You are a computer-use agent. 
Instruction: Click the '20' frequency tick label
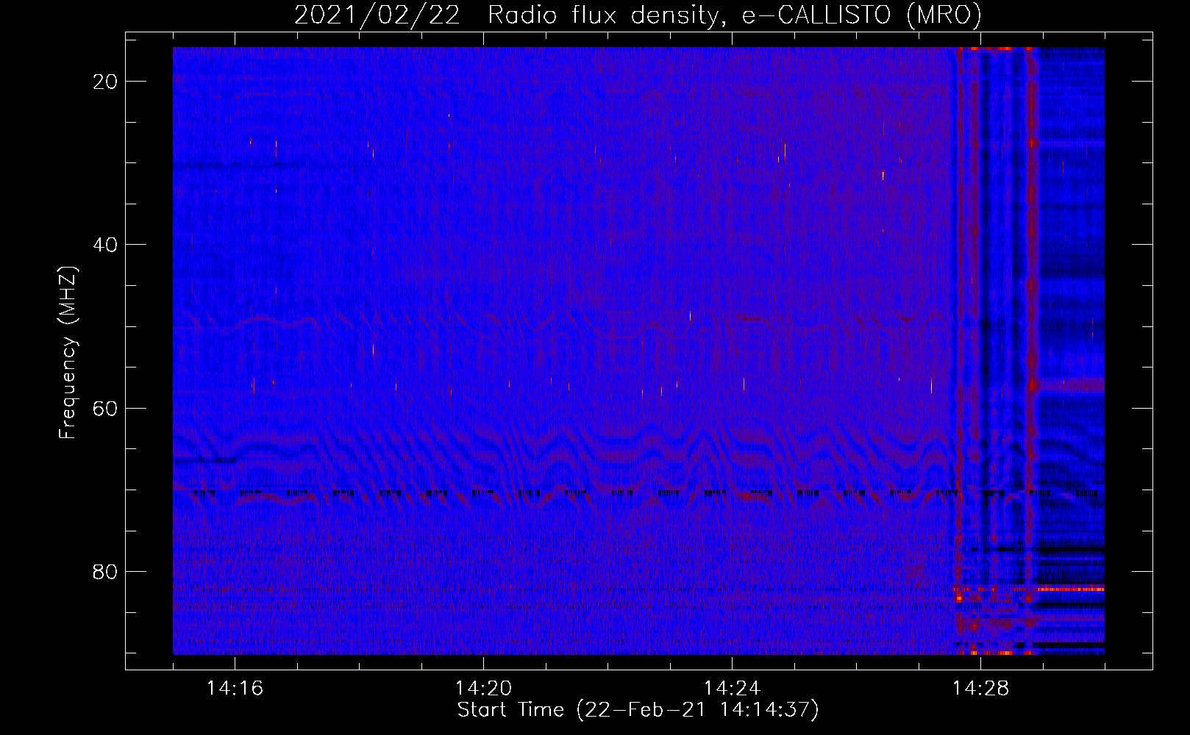[106, 81]
